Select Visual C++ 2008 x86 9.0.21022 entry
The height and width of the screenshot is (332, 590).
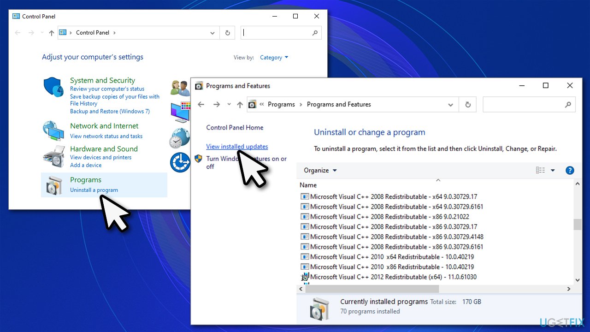click(385, 217)
